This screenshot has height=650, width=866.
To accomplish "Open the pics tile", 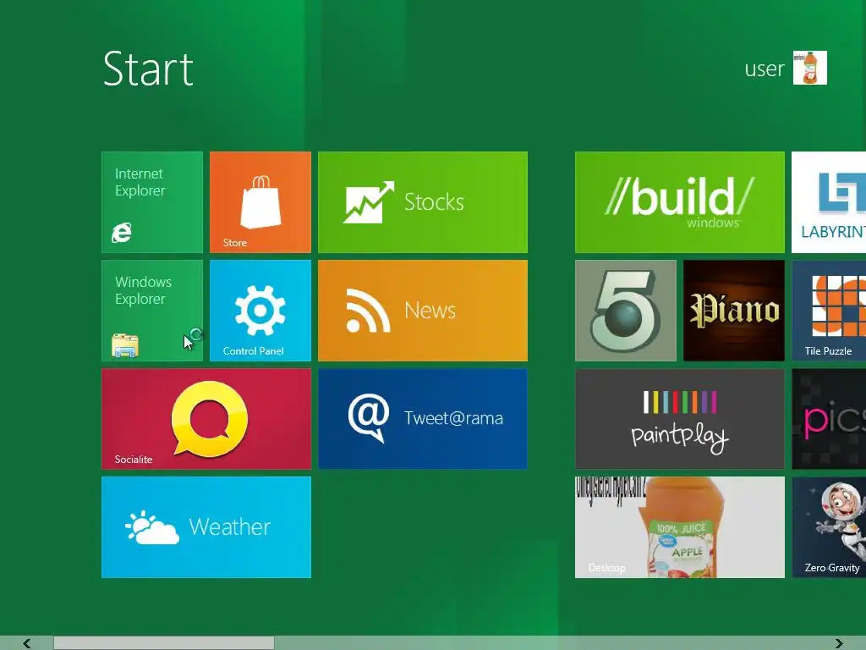I will coord(829,419).
